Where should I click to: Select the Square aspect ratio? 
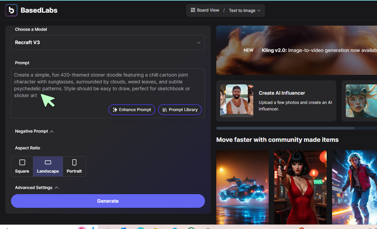[x=22, y=166]
